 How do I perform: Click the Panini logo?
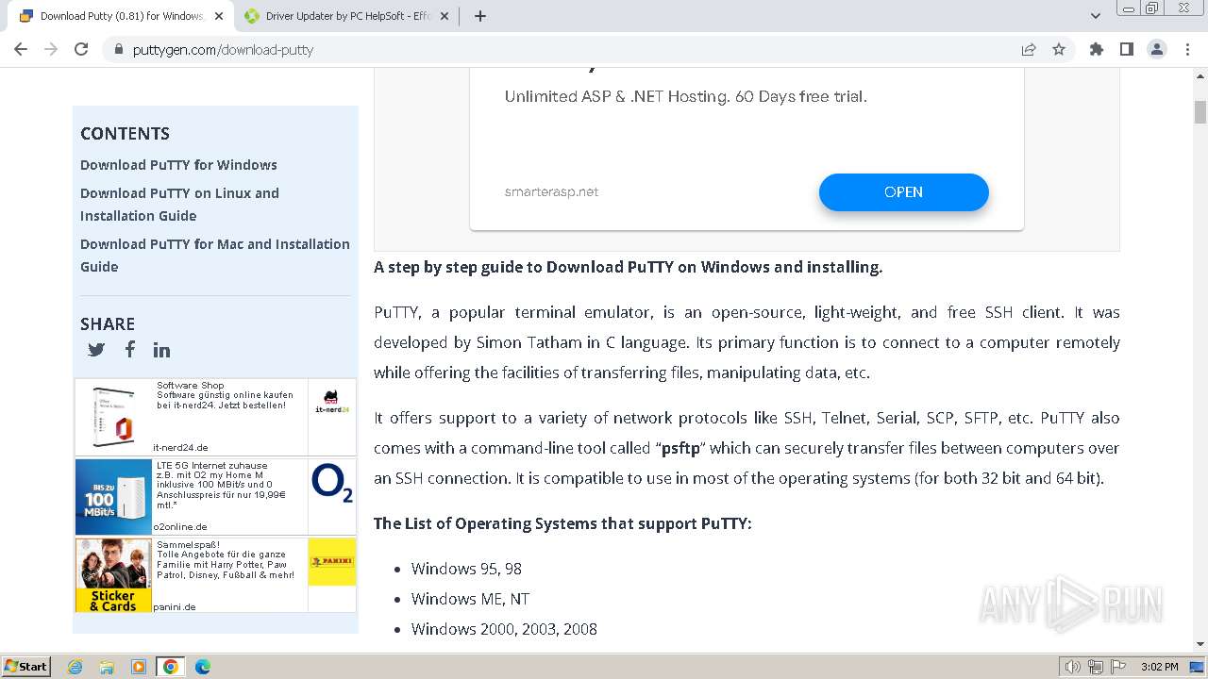(332, 561)
